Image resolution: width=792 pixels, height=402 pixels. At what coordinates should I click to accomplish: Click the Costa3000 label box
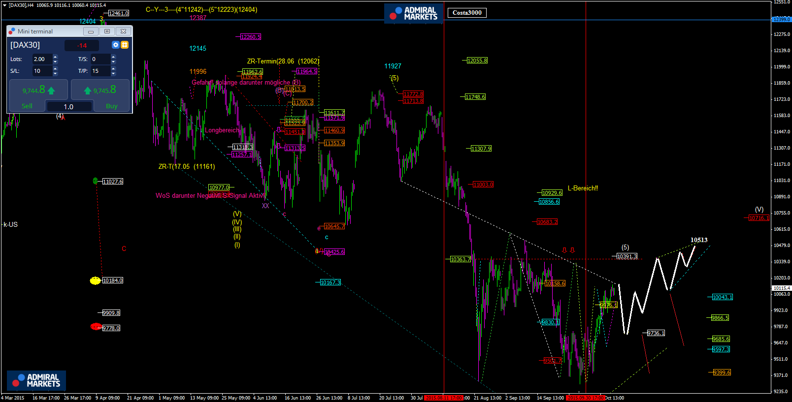click(467, 13)
